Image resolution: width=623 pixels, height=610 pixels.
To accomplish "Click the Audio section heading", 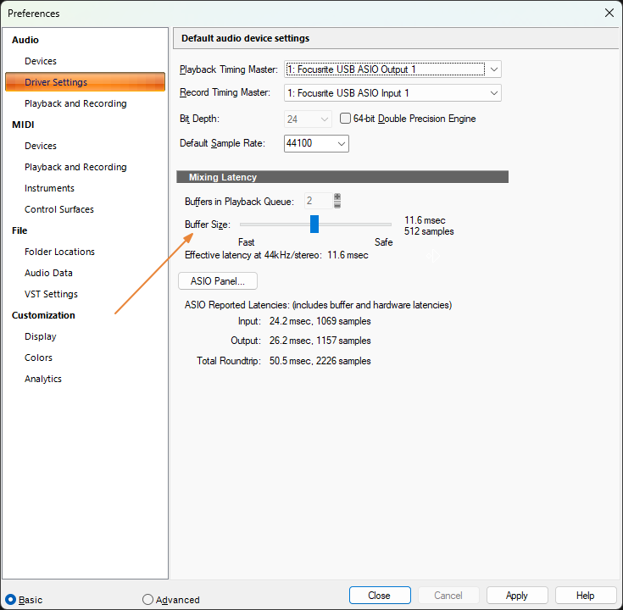I will (x=25, y=40).
